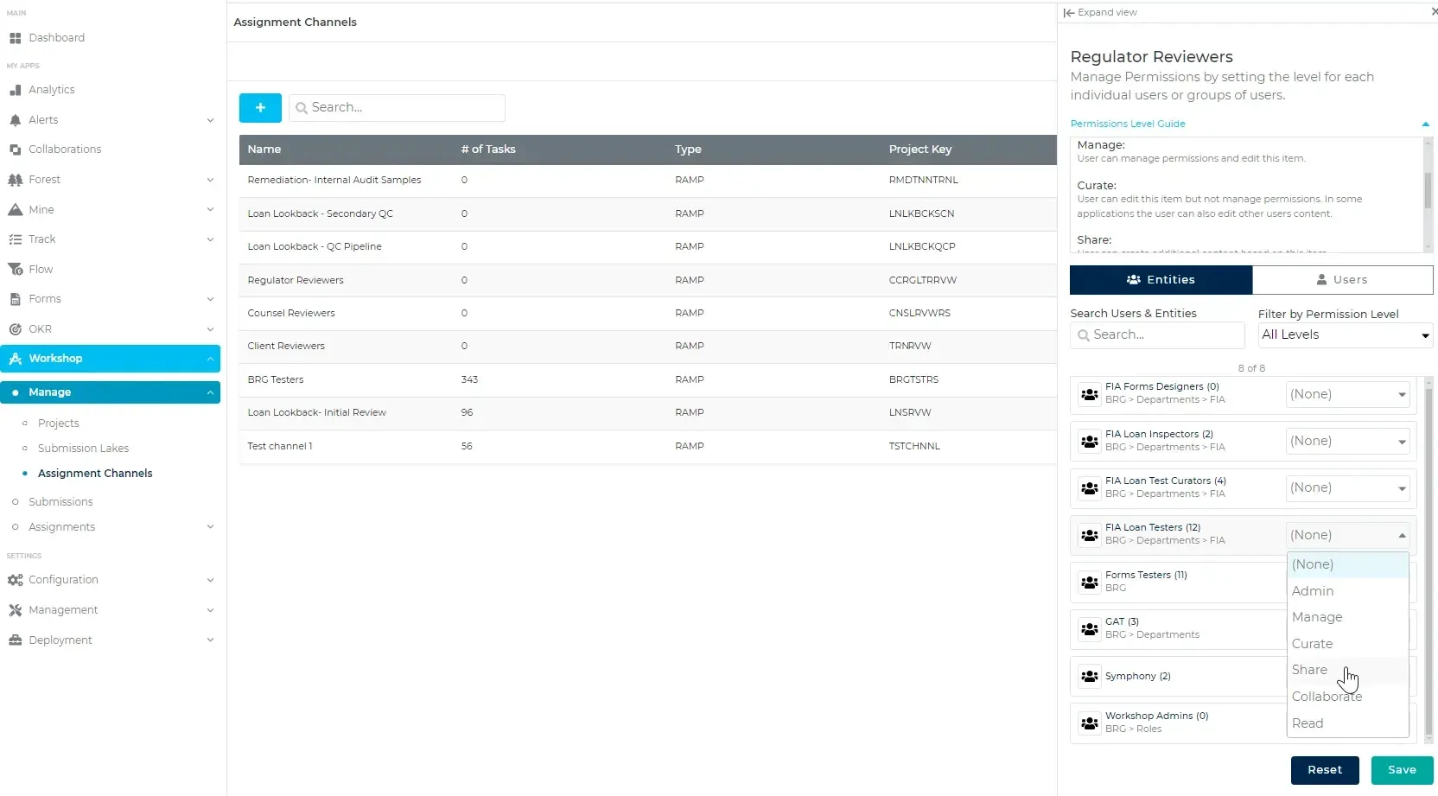
Task: Open Submissions in the sidebar
Action: point(60,502)
